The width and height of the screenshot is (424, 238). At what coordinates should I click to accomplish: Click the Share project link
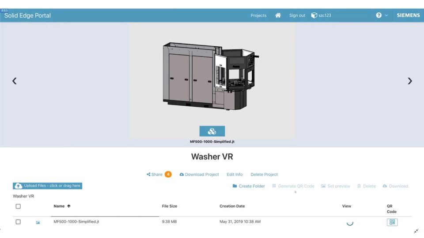pos(155,175)
